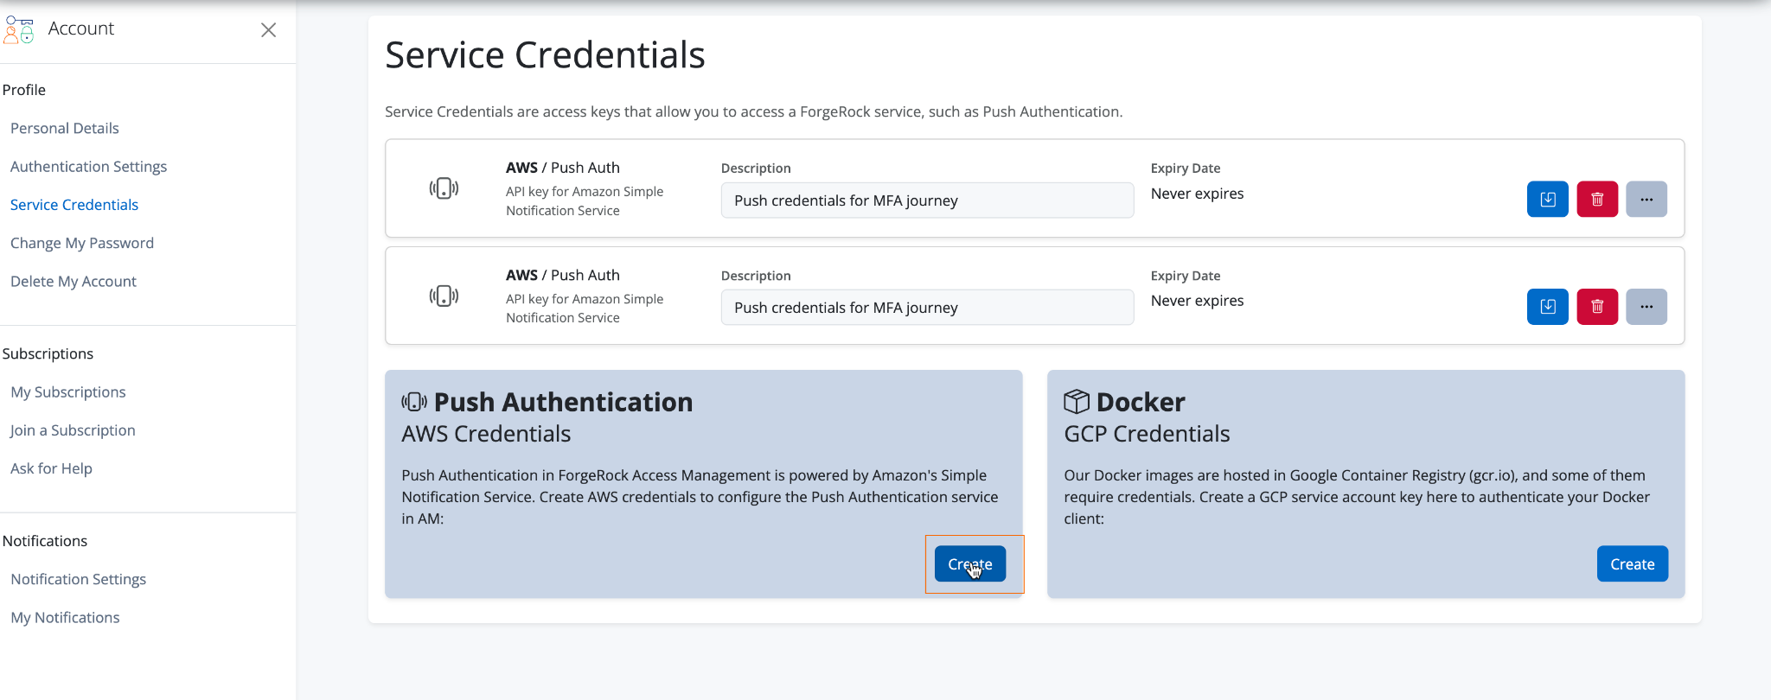This screenshot has height=700, width=1771.
Task: Delete the second AWS Push Auth credential
Action: [x=1597, y=307]
